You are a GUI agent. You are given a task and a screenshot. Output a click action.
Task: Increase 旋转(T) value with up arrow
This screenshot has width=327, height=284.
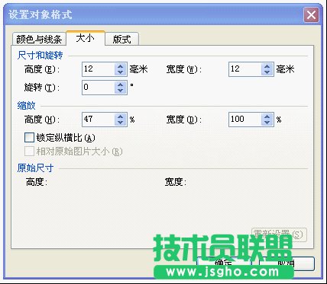click(121, 85)
